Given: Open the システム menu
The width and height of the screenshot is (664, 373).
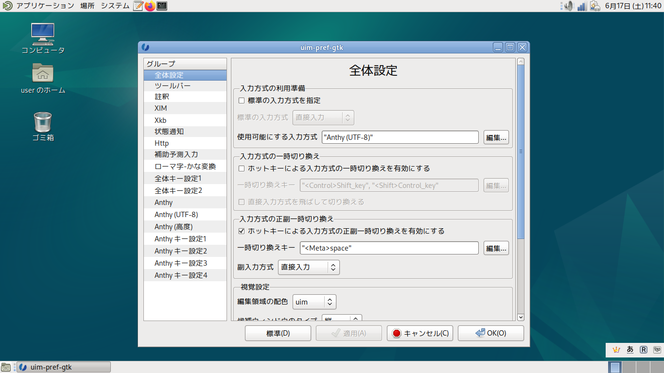Looking at the screenshot, I should click(115, 6).
